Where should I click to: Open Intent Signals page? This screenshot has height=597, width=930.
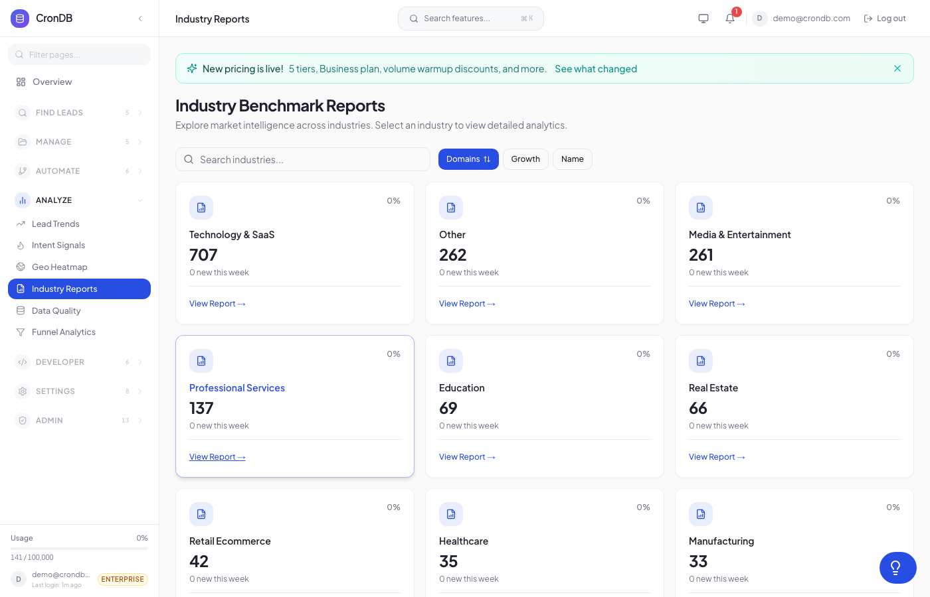pyautogui.click(x=79, y=245)
